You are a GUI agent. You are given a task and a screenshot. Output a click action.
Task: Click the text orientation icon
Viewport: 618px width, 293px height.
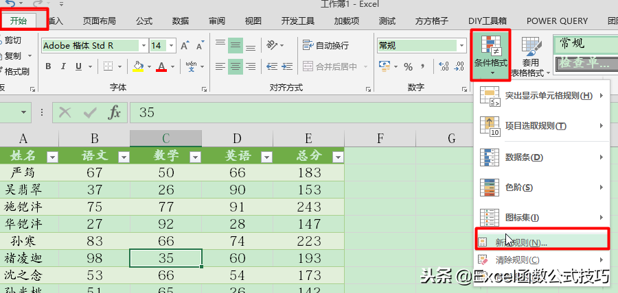pyautogui.click(x=272, y=45)
